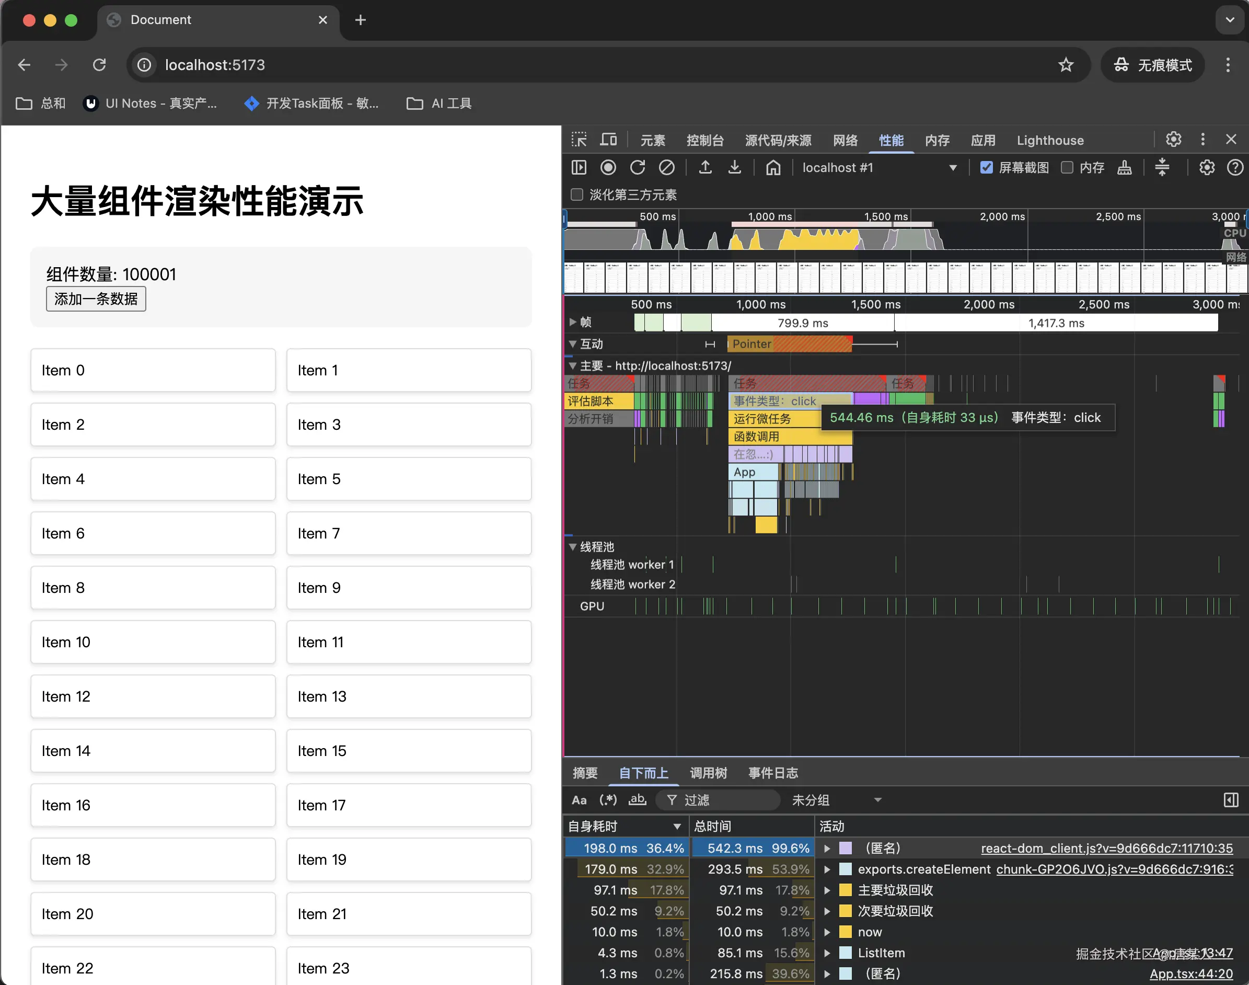
Task: Click the 添加一条数据 button
Action: pyautogui.click(x=96, y=299)
